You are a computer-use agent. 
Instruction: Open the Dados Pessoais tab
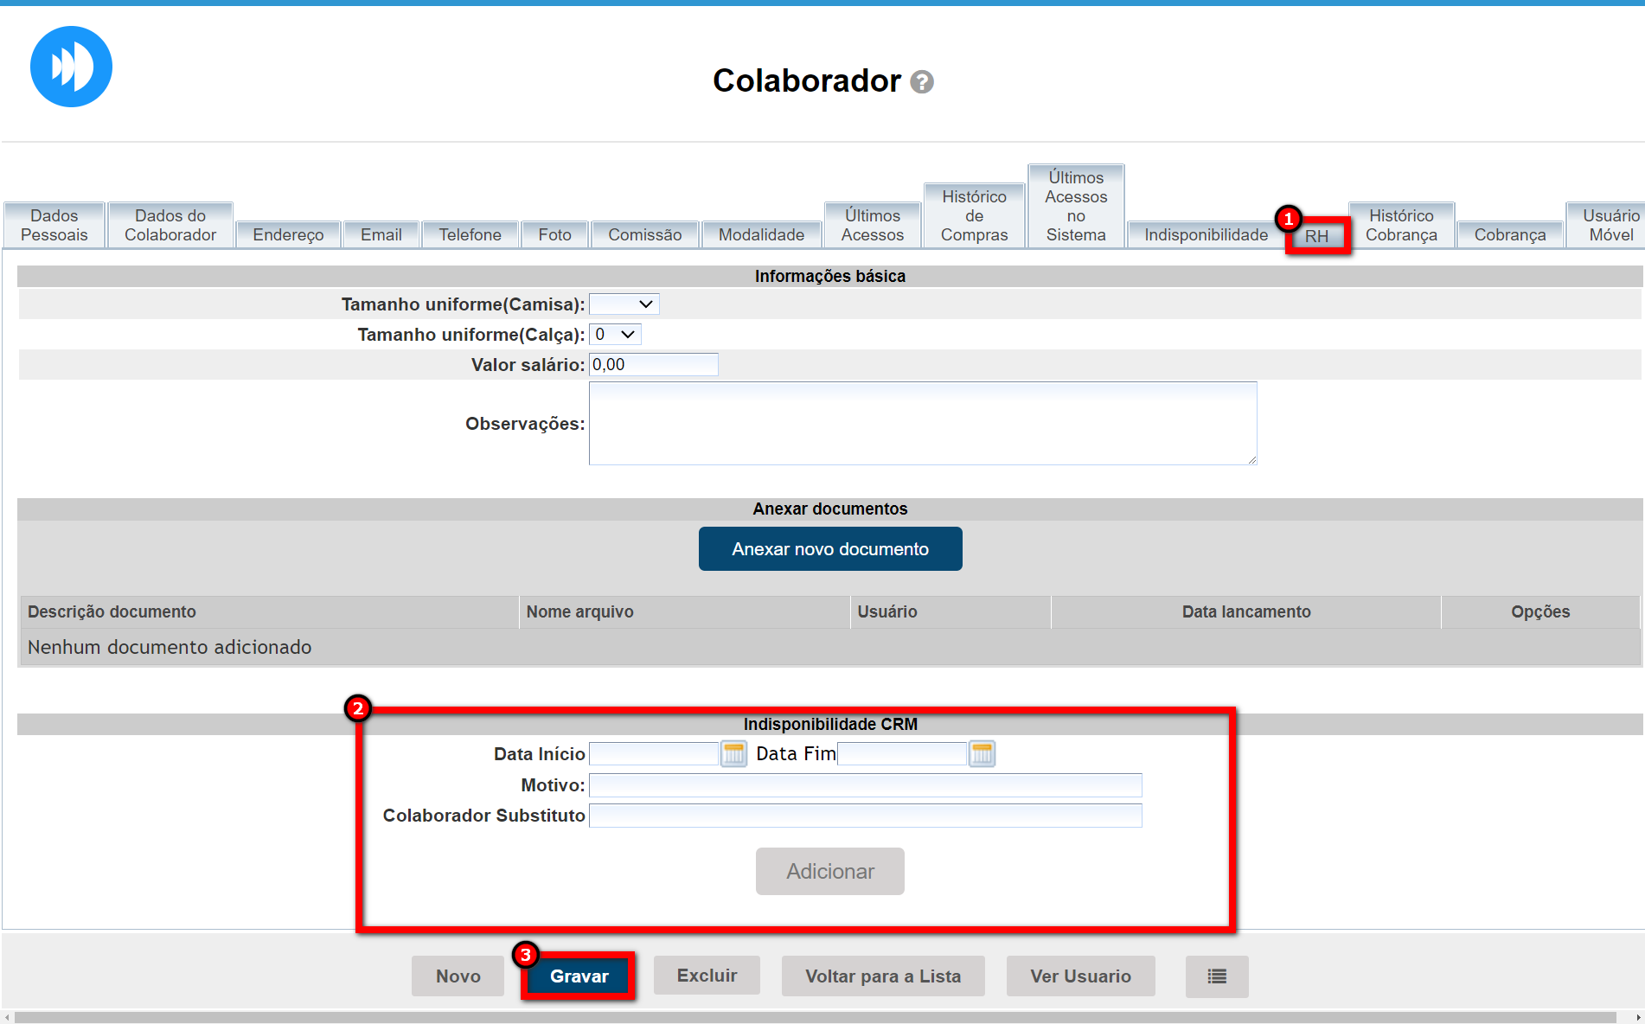coord(54,225)
